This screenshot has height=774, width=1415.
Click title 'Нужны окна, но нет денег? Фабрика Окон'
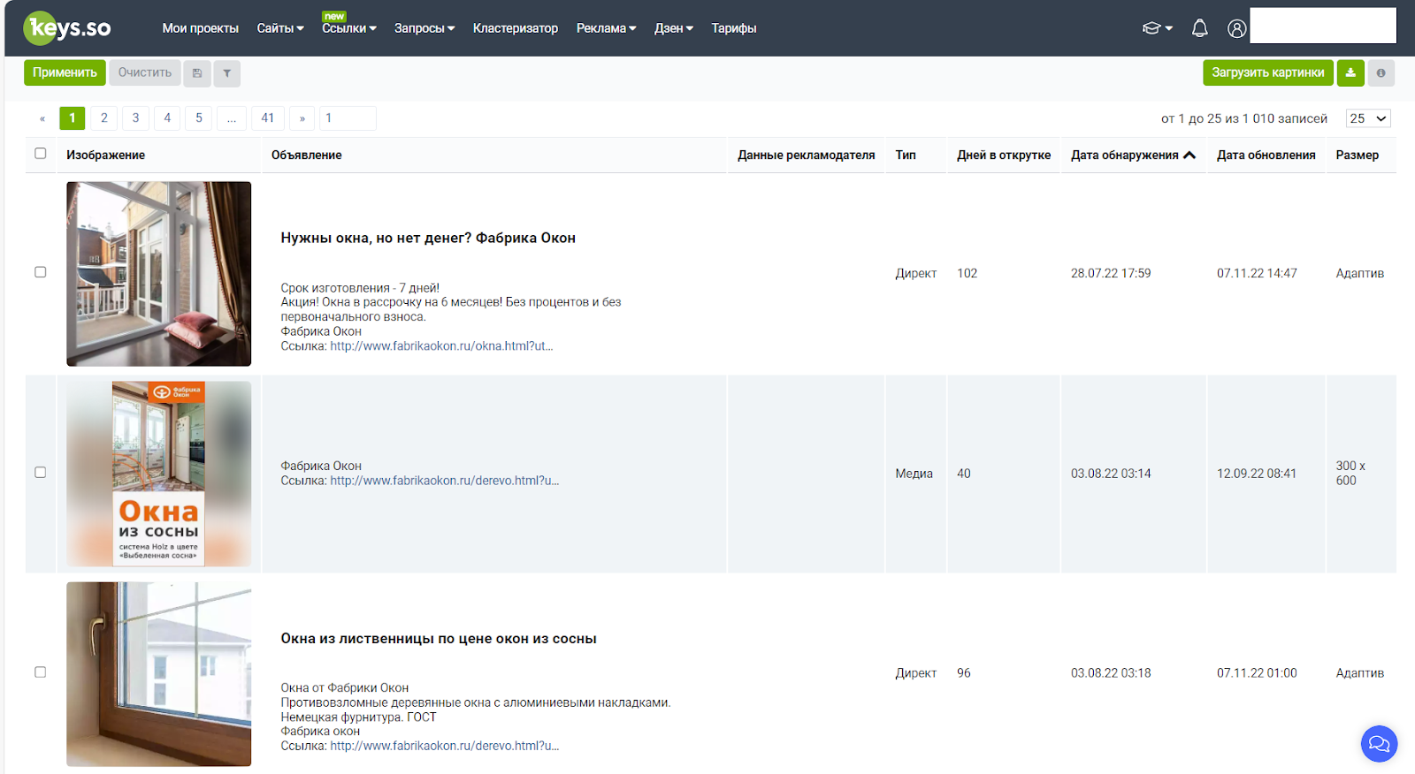click(x=428, y=238)
